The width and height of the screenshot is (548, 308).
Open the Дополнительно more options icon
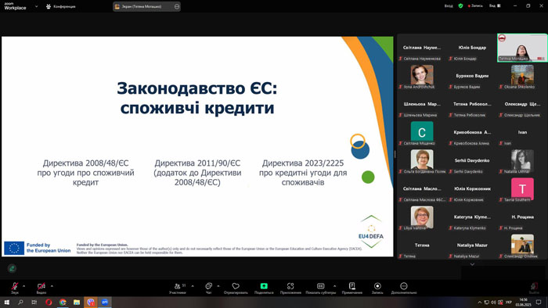tap(404, 288)
